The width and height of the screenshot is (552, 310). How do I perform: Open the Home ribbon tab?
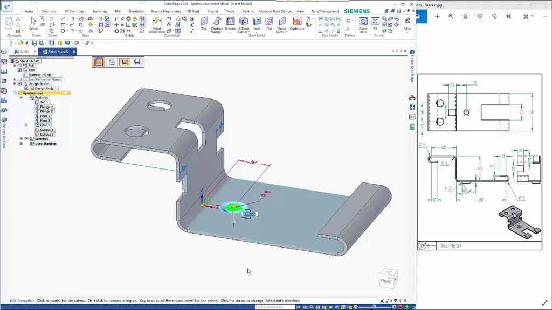29,11
